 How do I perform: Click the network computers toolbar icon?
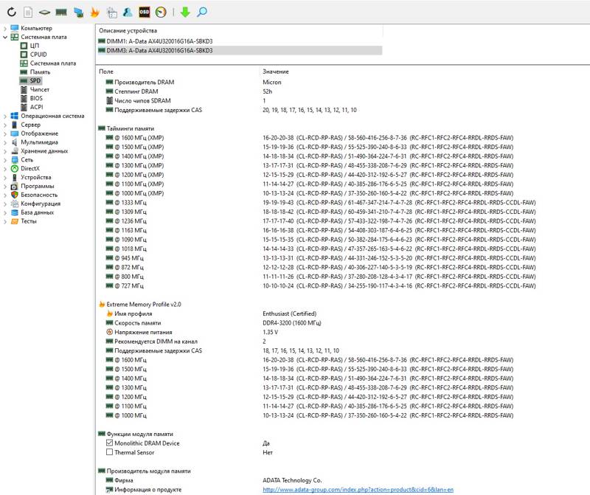tap(78, 13)
